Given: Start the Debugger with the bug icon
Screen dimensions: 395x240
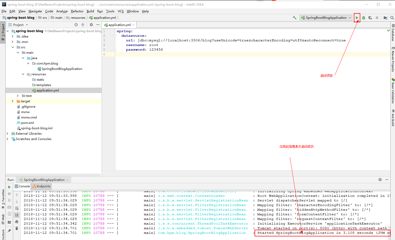Looking at the screenshot, I should click(x=363, y=17).
